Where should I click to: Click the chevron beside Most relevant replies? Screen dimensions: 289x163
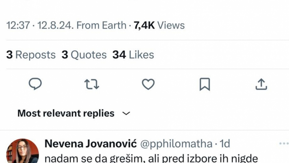click(x=126, y=113)
